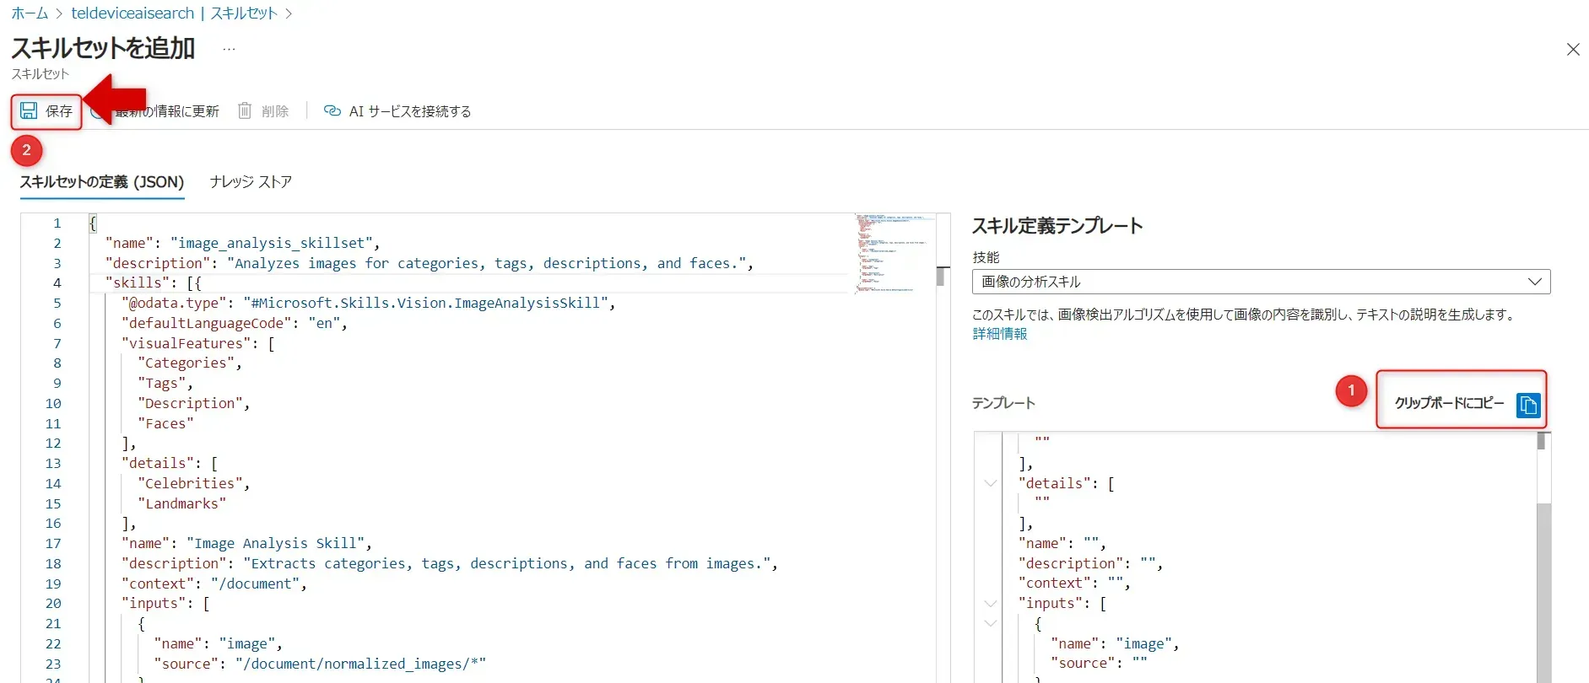Go to ホーム breadcrumb
1589x683 pixels.
30,13
